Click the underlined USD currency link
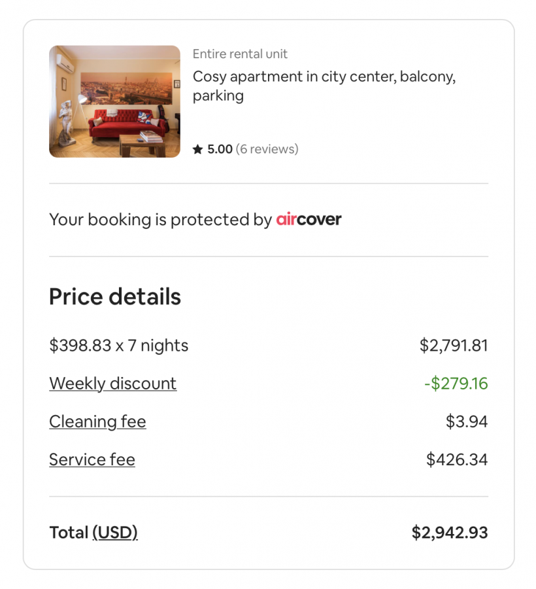 (x=115, y=533)
